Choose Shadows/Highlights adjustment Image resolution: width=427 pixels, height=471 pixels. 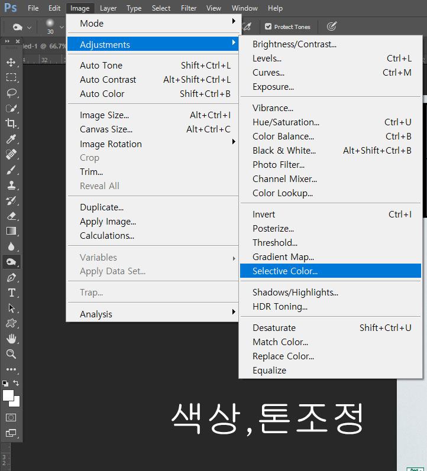coord(331,293)
